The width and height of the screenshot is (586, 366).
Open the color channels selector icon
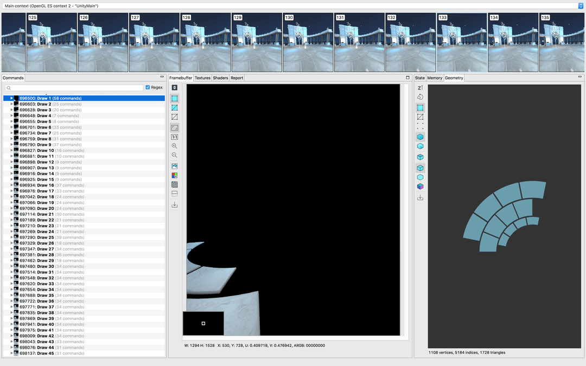coord(174,175)
